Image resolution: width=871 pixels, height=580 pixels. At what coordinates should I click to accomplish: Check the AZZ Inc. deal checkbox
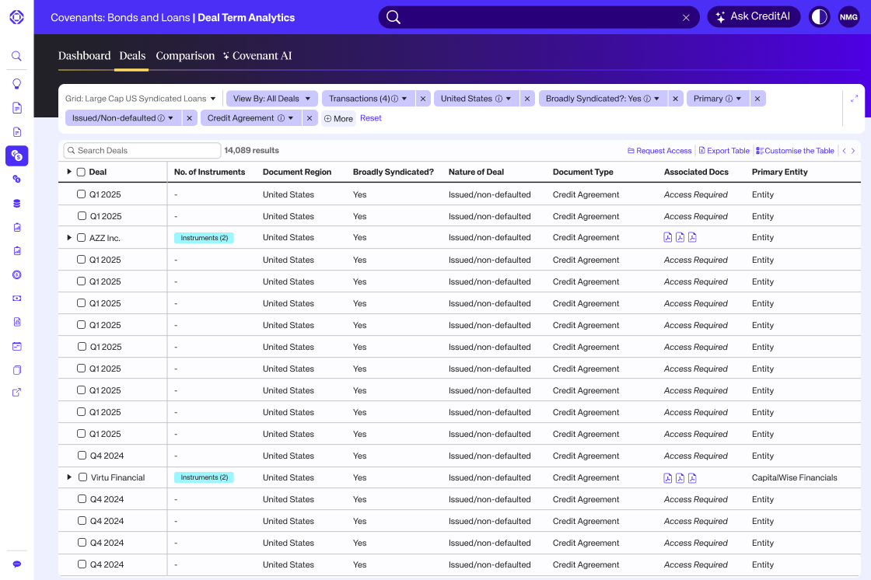82,238
